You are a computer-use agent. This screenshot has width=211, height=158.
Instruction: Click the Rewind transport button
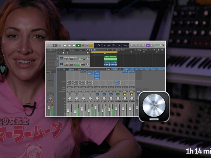[x=65, y=45]
